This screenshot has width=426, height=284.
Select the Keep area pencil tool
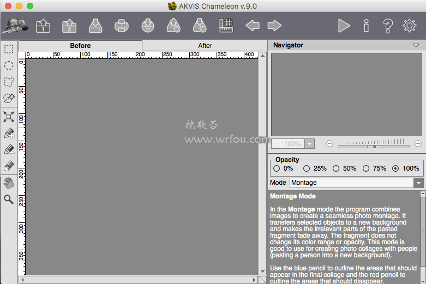coord(9,134)
